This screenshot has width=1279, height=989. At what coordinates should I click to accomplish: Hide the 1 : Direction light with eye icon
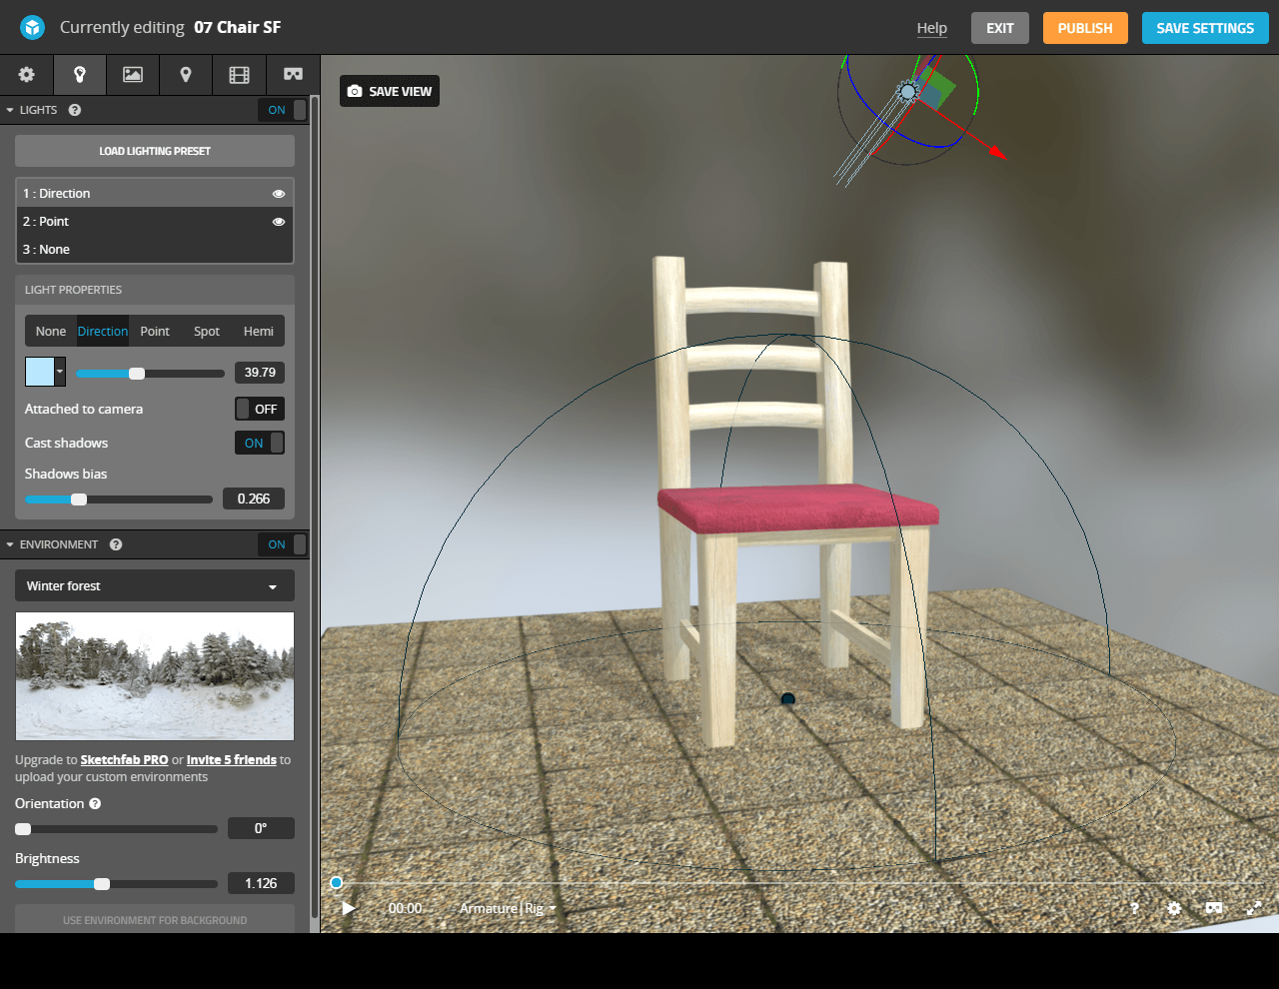pyautogui.click(x=279, y=194)
